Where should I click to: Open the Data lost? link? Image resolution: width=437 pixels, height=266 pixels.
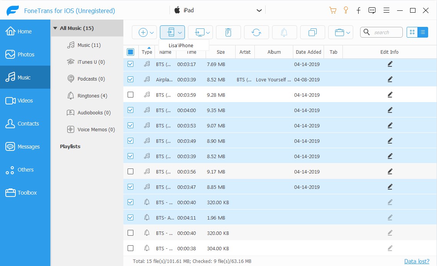pyautogui.click(x=417, y=261)
